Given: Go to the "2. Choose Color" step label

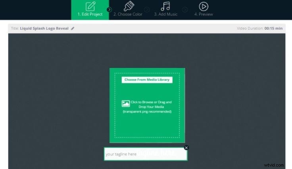Looking at the screenshot, I should [128, 14].
